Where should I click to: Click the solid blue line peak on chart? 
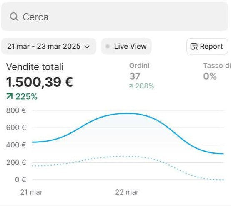pos(128,113)
